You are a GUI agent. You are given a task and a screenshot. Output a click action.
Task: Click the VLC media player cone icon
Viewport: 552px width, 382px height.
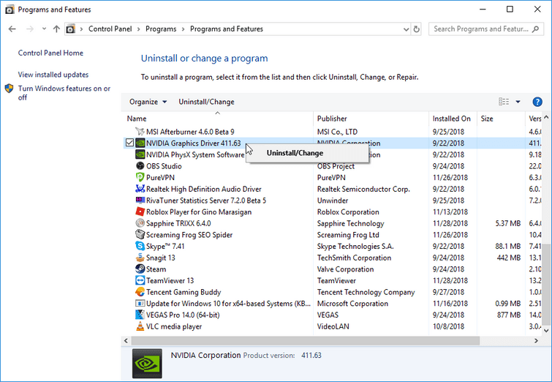pyautogui.click(x=140, y=326)
